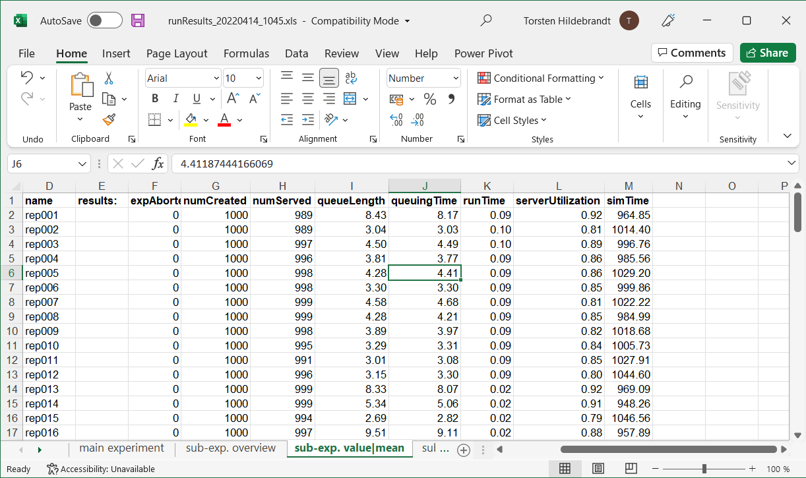
Task: Switch to the Formulas ribbon tab
Action: tap(246, 53)
